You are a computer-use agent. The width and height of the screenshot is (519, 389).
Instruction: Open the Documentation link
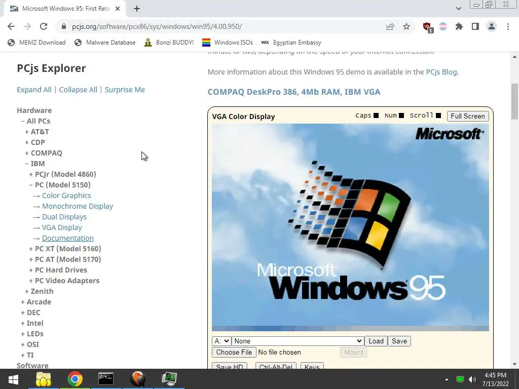(x=68, y=238)
